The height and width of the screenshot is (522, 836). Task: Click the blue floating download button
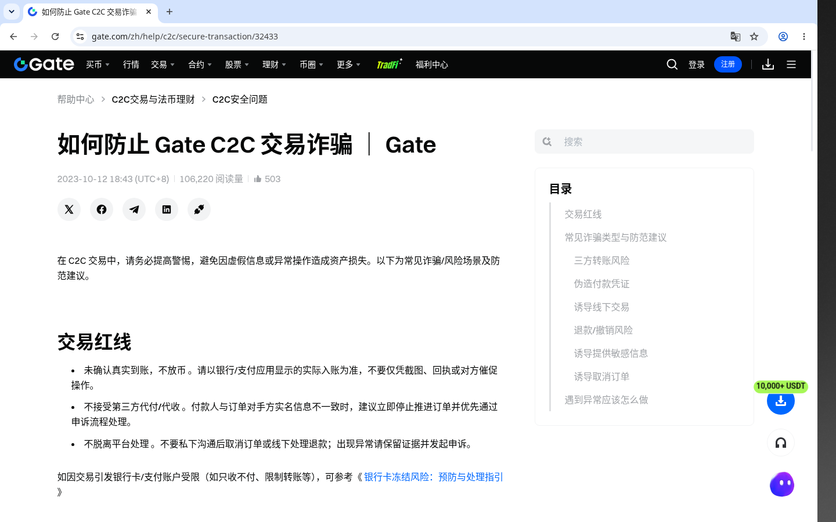pyautogui.click(x=781, y=401)
